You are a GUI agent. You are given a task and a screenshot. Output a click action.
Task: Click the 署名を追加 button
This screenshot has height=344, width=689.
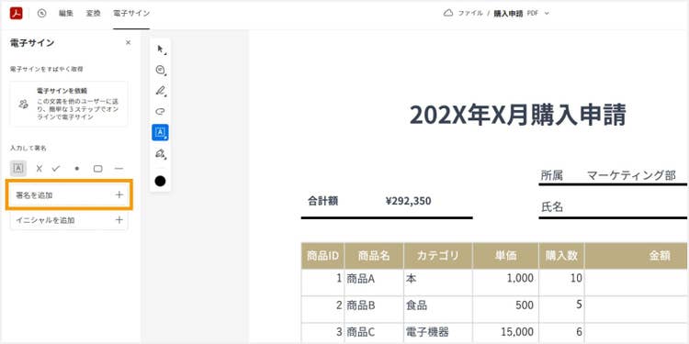pyautogui.click(x=69, y=194)
